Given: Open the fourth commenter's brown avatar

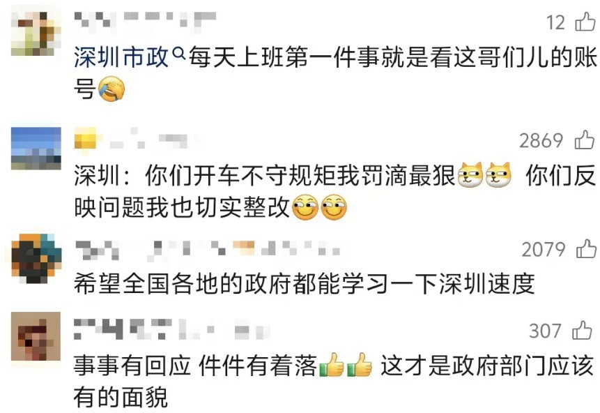Looking at the screenshot, I should 36,336.
